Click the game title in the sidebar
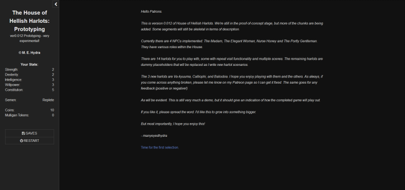405x190 pixels. tap(29, 21)
